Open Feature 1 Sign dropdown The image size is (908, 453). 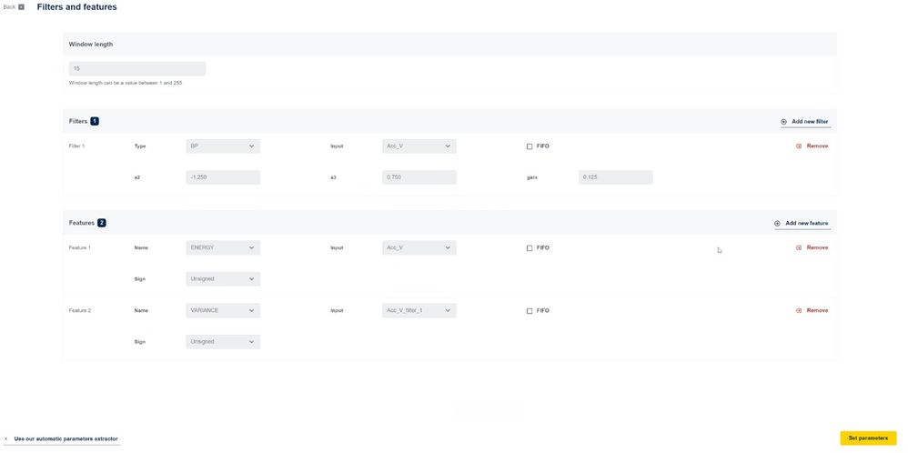coord(223,278)
